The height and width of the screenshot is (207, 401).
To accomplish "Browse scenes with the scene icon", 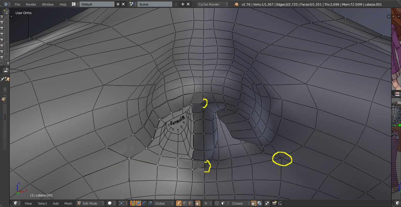I will tap(133, 4).
